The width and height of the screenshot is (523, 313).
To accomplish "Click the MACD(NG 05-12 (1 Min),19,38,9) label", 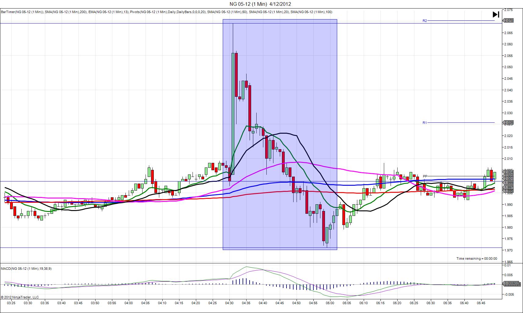I will 26,269.
